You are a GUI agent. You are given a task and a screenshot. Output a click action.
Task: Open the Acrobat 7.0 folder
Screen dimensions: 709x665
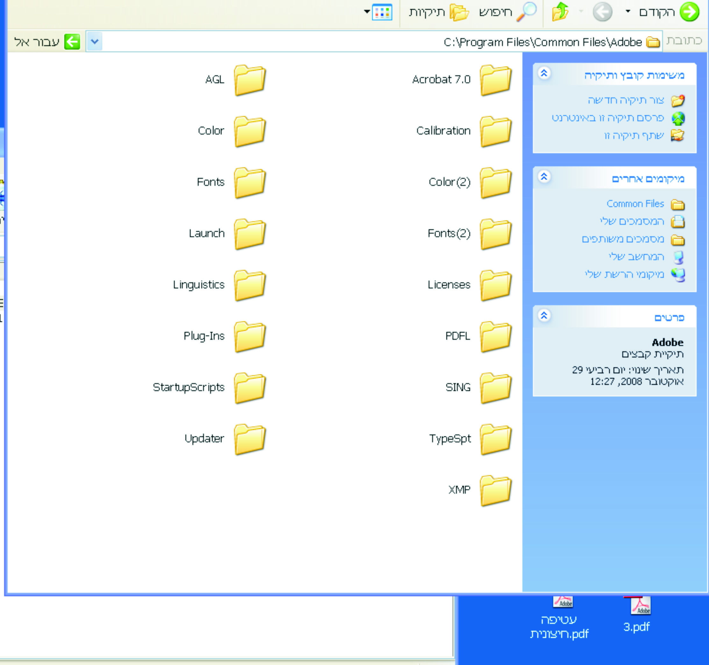[495, 80]
